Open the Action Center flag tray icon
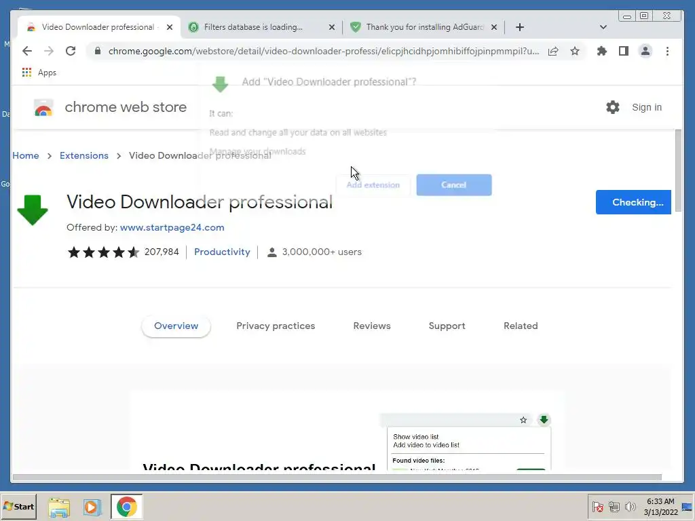The image size is (695, 521). tap(597, 506)
